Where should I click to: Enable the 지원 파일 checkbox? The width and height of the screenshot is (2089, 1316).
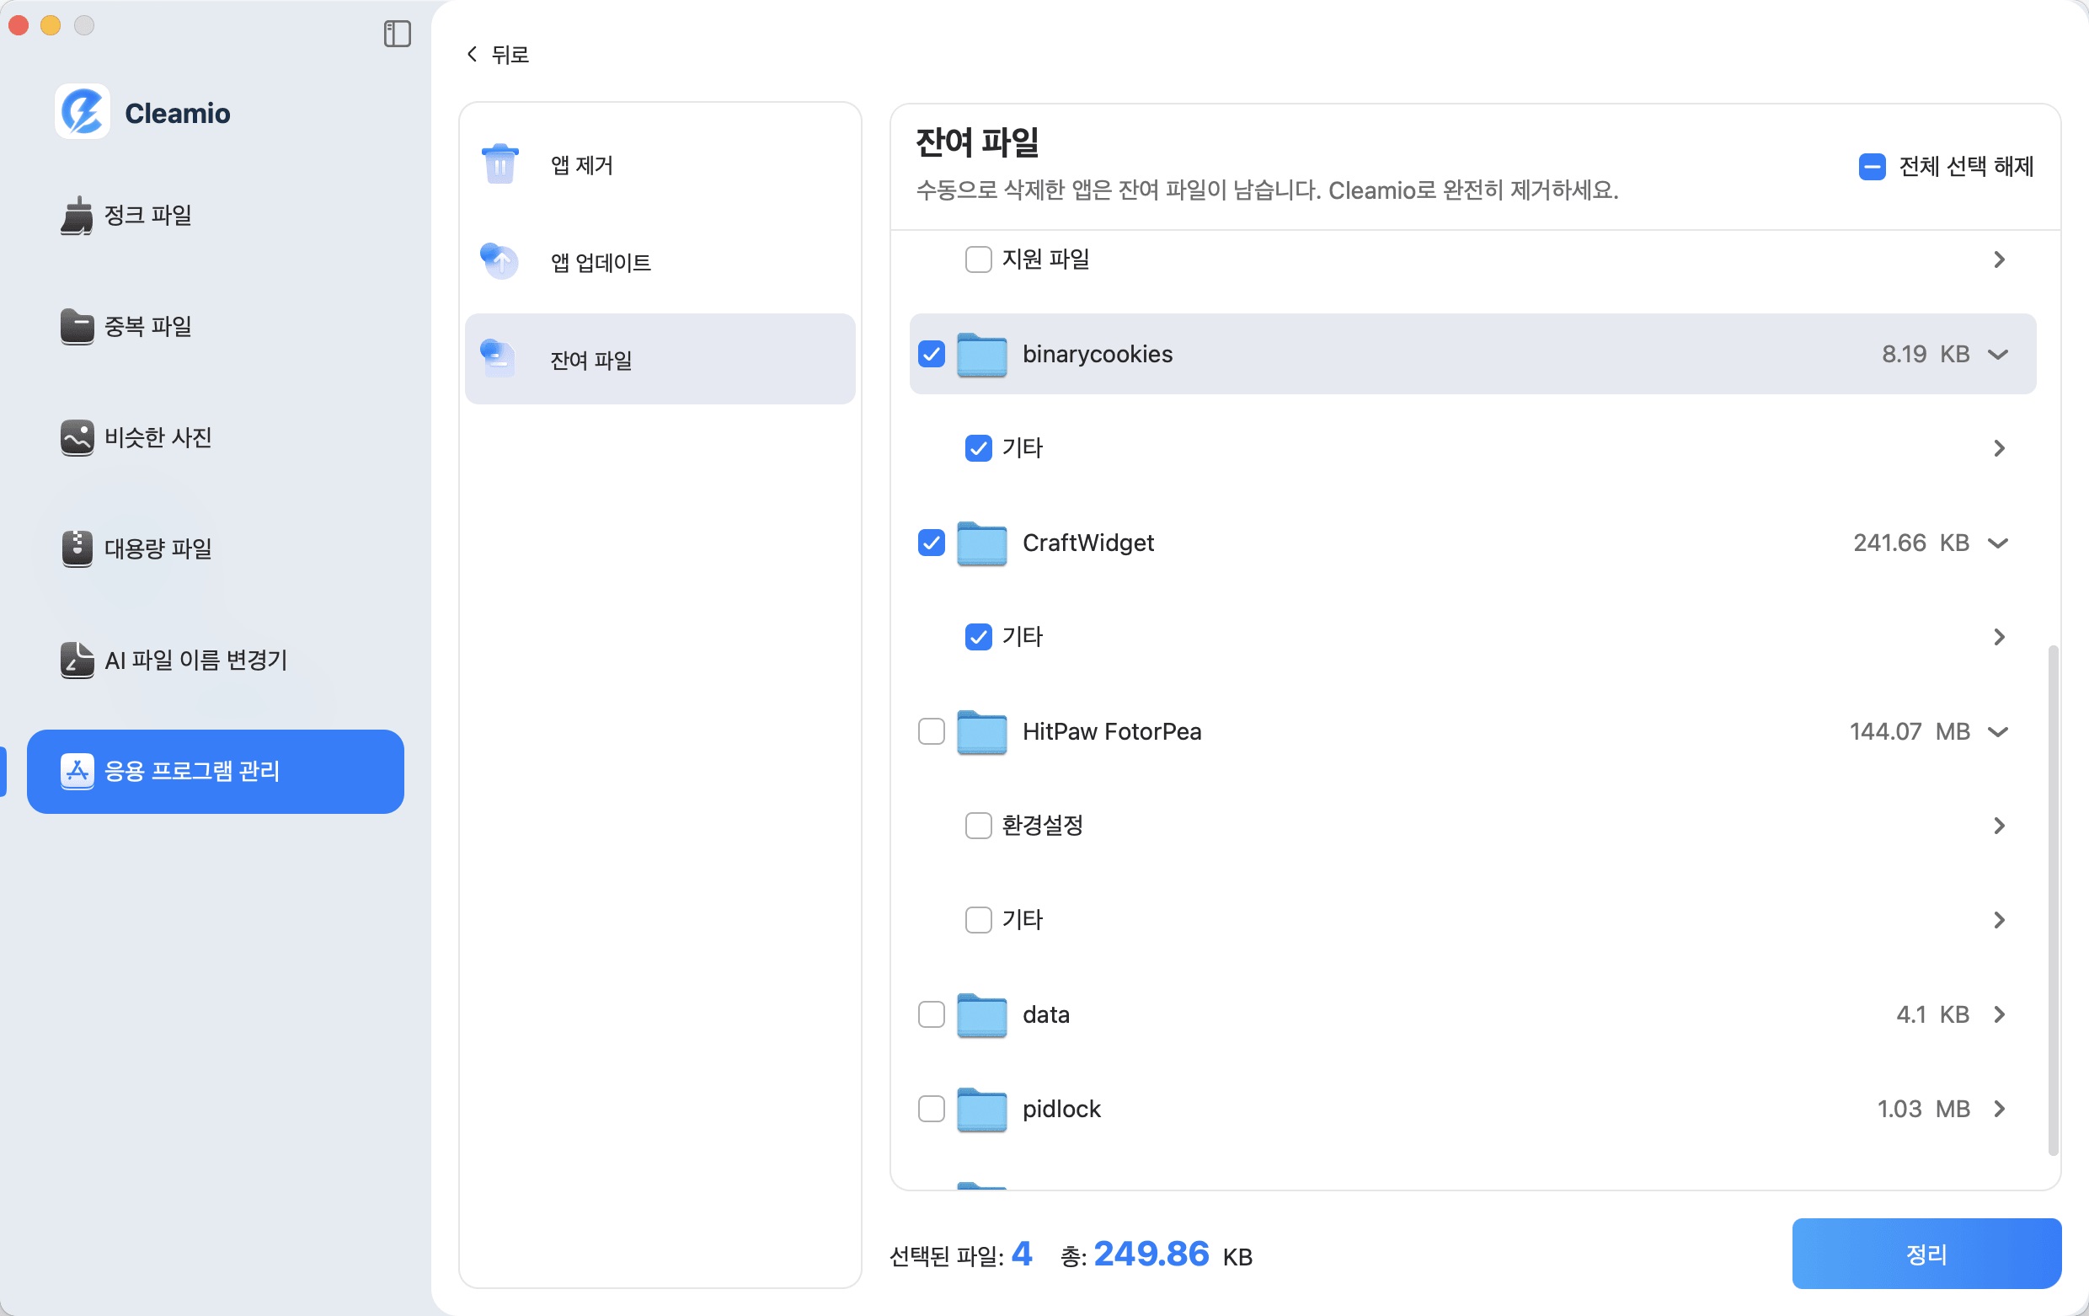(x=979, y=259)
